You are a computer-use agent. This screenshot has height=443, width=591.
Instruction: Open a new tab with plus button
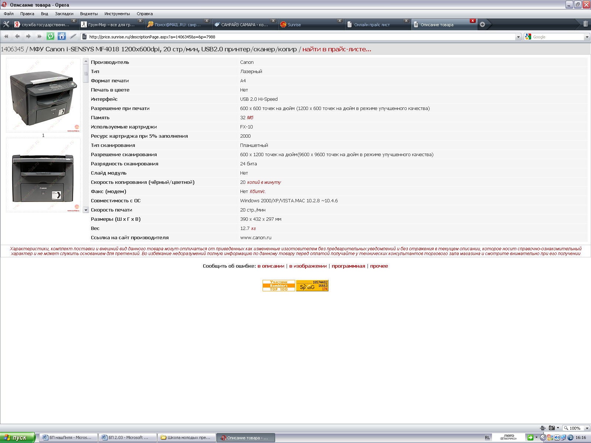[x=482, y=24]
